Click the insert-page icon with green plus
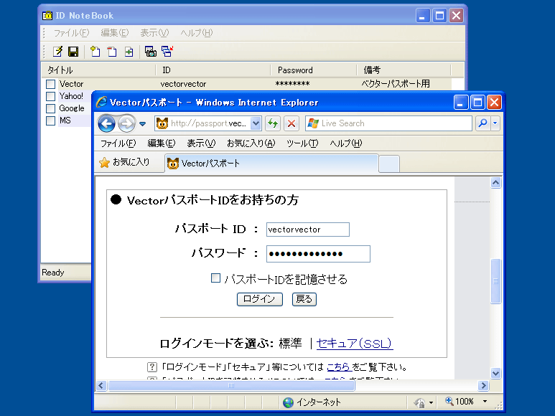 (129, 52)
